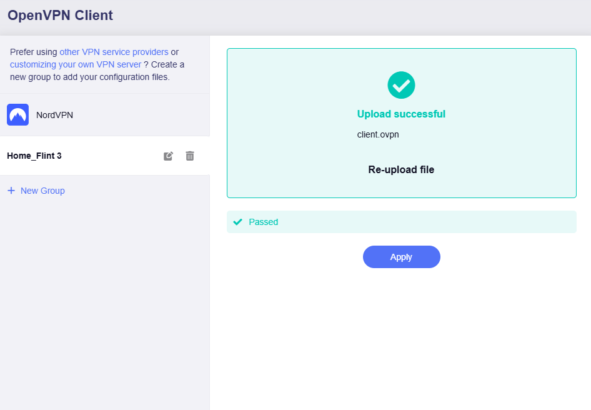This screenshot has width=591, height=410.
Task: Click the client.ovpn file name
Action: pyautogui.click(x=378, y=134)
